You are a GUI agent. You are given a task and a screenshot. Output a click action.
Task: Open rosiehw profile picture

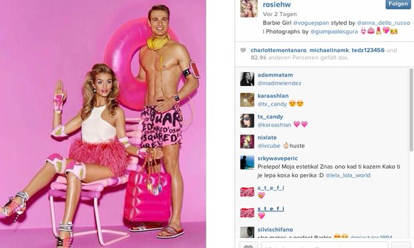(248, 9)
